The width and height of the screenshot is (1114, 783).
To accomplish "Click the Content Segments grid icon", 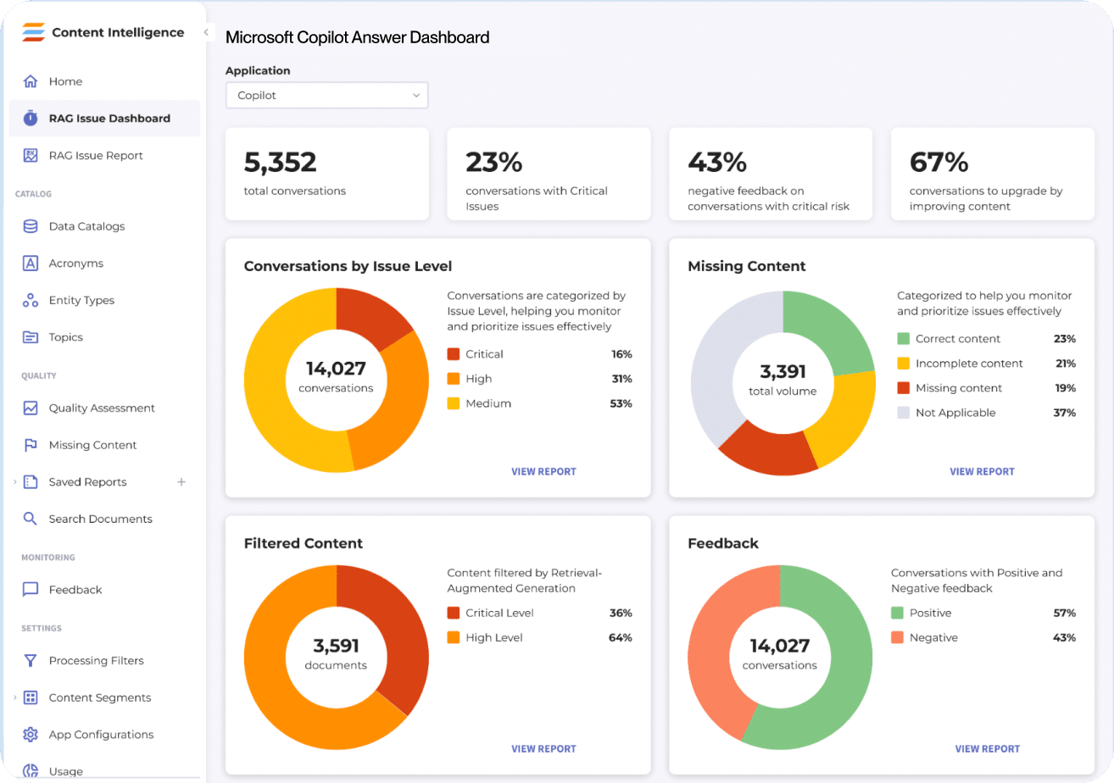I will click(x=31, y=697).
